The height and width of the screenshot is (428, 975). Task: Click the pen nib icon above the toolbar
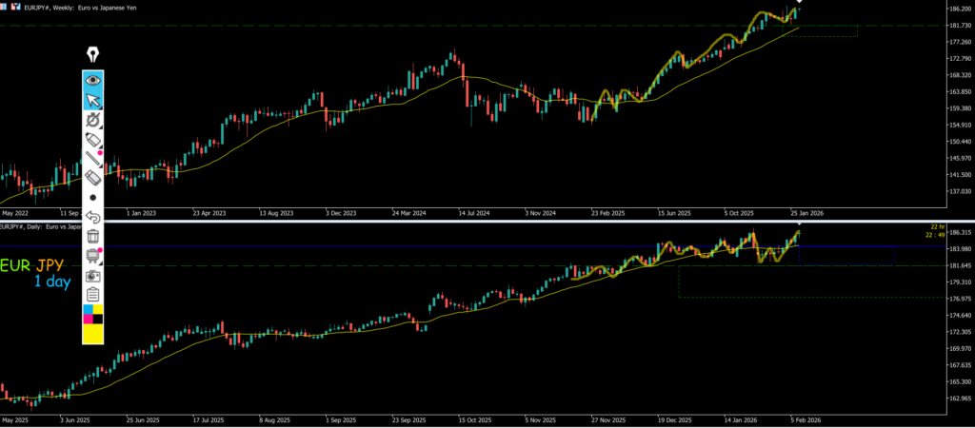tap(94, 53)
